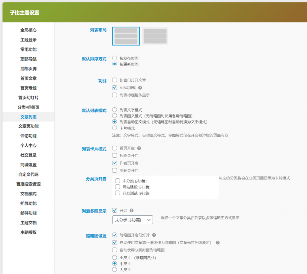The image size is (307, 274).
Task: Go to 社交登录 settings
Action: (x=28, y=155)
